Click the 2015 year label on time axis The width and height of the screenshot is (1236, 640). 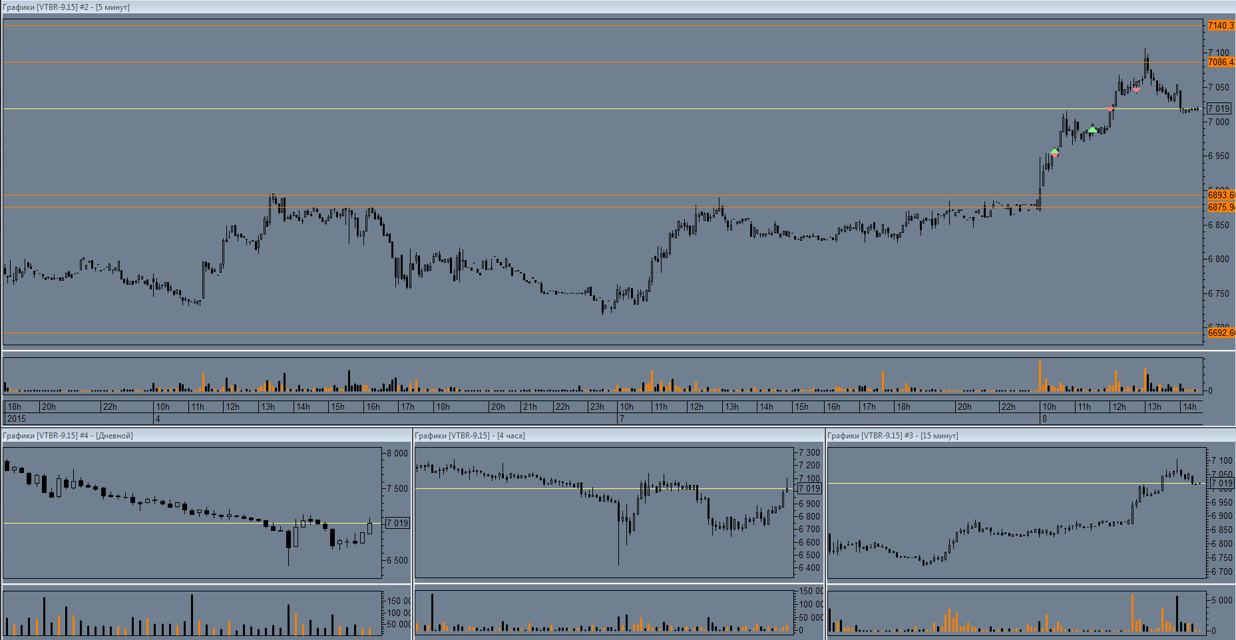pos(16,418)
